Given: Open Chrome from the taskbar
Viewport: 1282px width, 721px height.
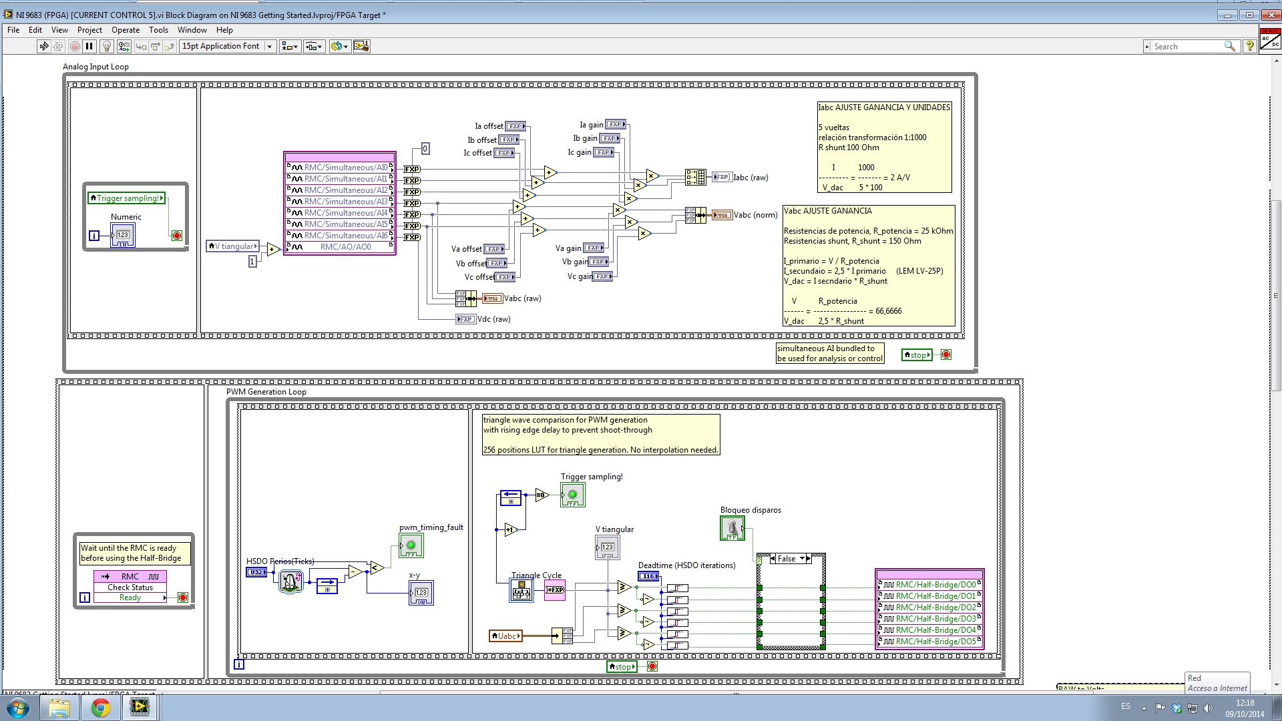Looking at the screenshot, I should (101, 708).
